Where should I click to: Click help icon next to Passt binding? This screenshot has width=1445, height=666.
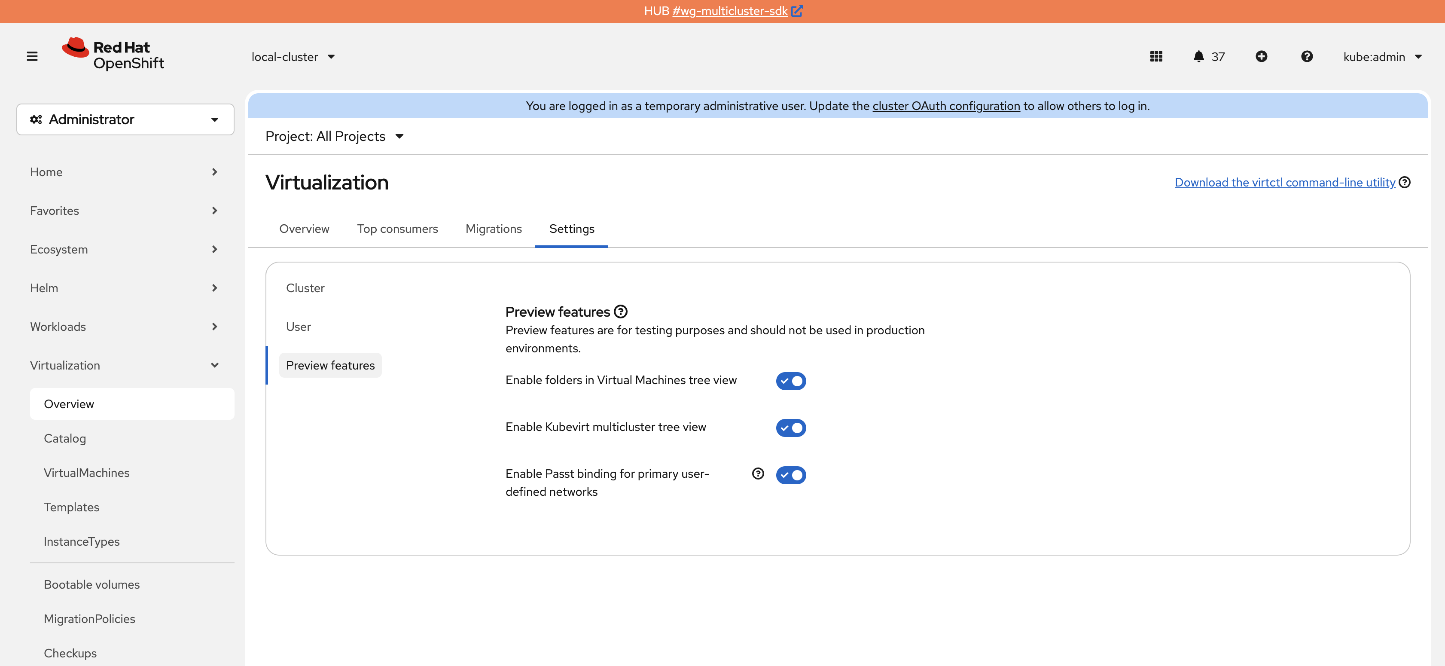point(758,474)
